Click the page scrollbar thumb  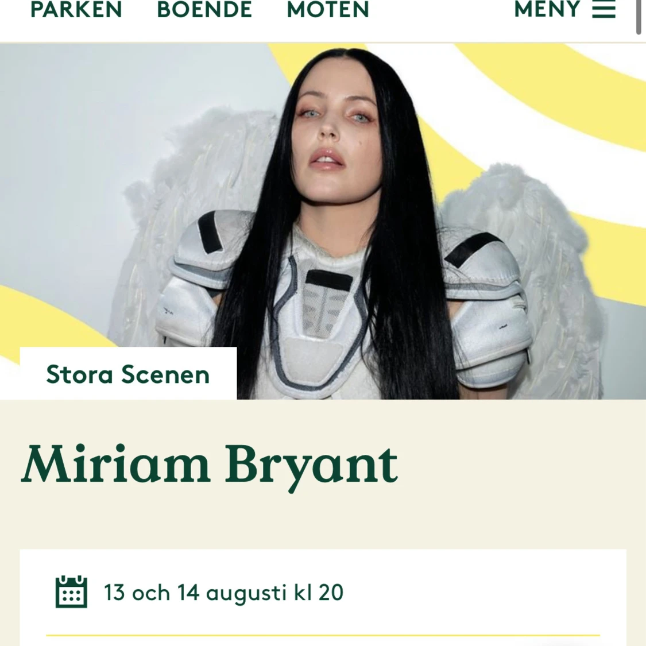(639, 17)
